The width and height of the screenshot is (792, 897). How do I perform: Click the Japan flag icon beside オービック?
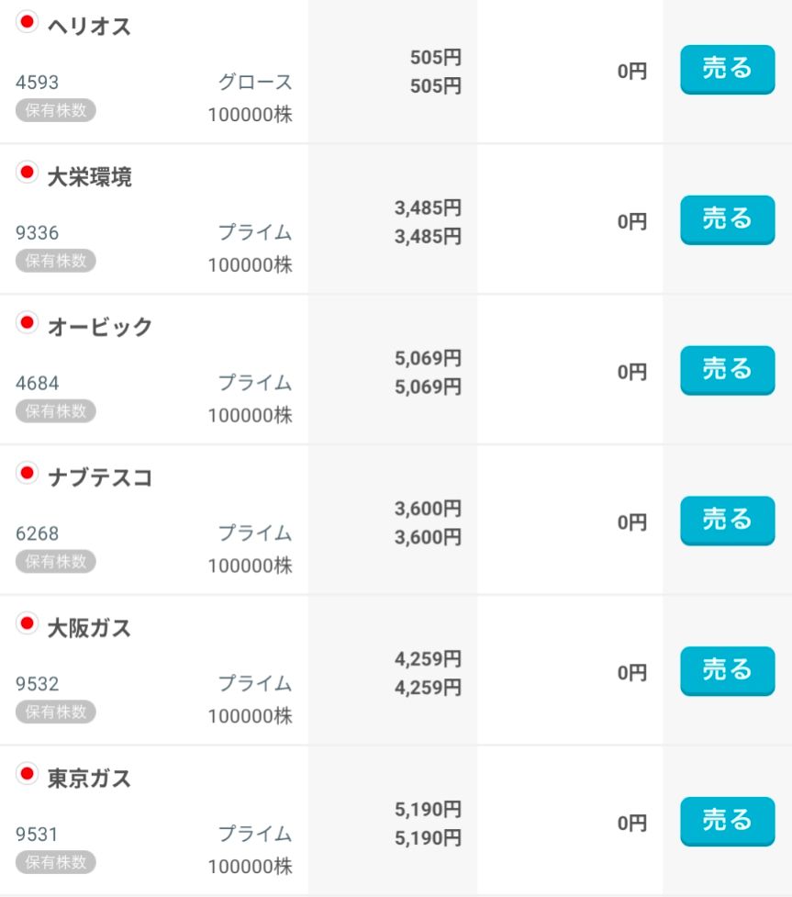pos(27,322)
